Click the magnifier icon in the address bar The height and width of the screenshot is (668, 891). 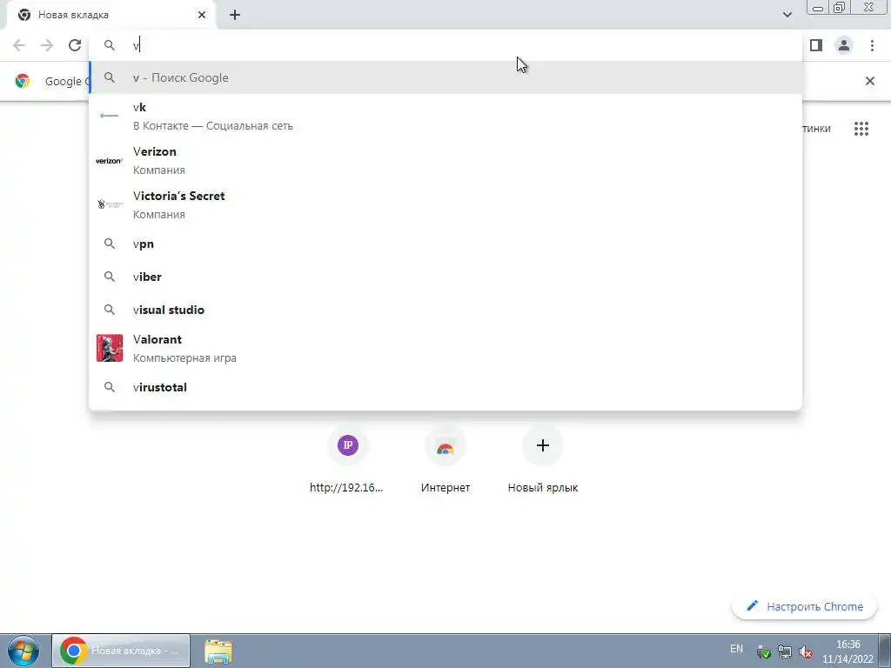point(110,45)
